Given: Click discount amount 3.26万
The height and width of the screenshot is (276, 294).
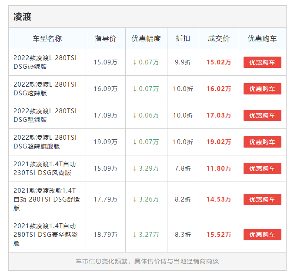Looking at the screenshot, I should click(146, 199).
